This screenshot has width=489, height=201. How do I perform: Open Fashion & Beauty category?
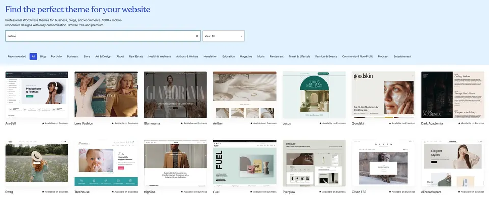(x=326, y=56)
